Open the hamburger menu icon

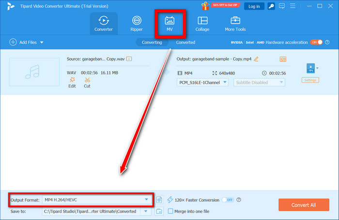coord(293,6)
